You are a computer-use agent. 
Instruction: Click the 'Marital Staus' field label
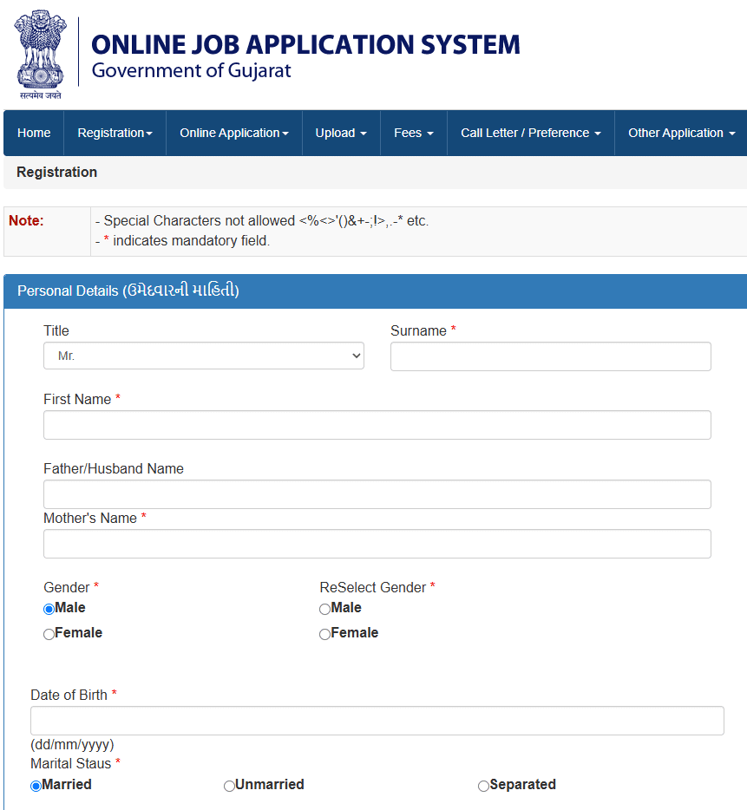tap(71, 763)
